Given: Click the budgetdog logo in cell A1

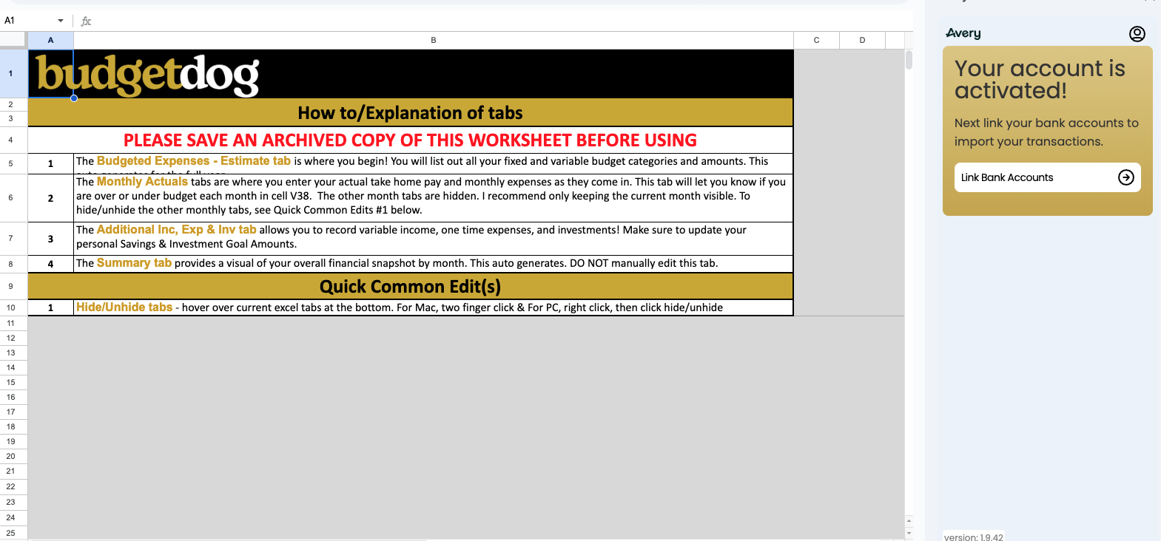Looking at the screenshot, I should pyautogui.click(x=147, y=75).
